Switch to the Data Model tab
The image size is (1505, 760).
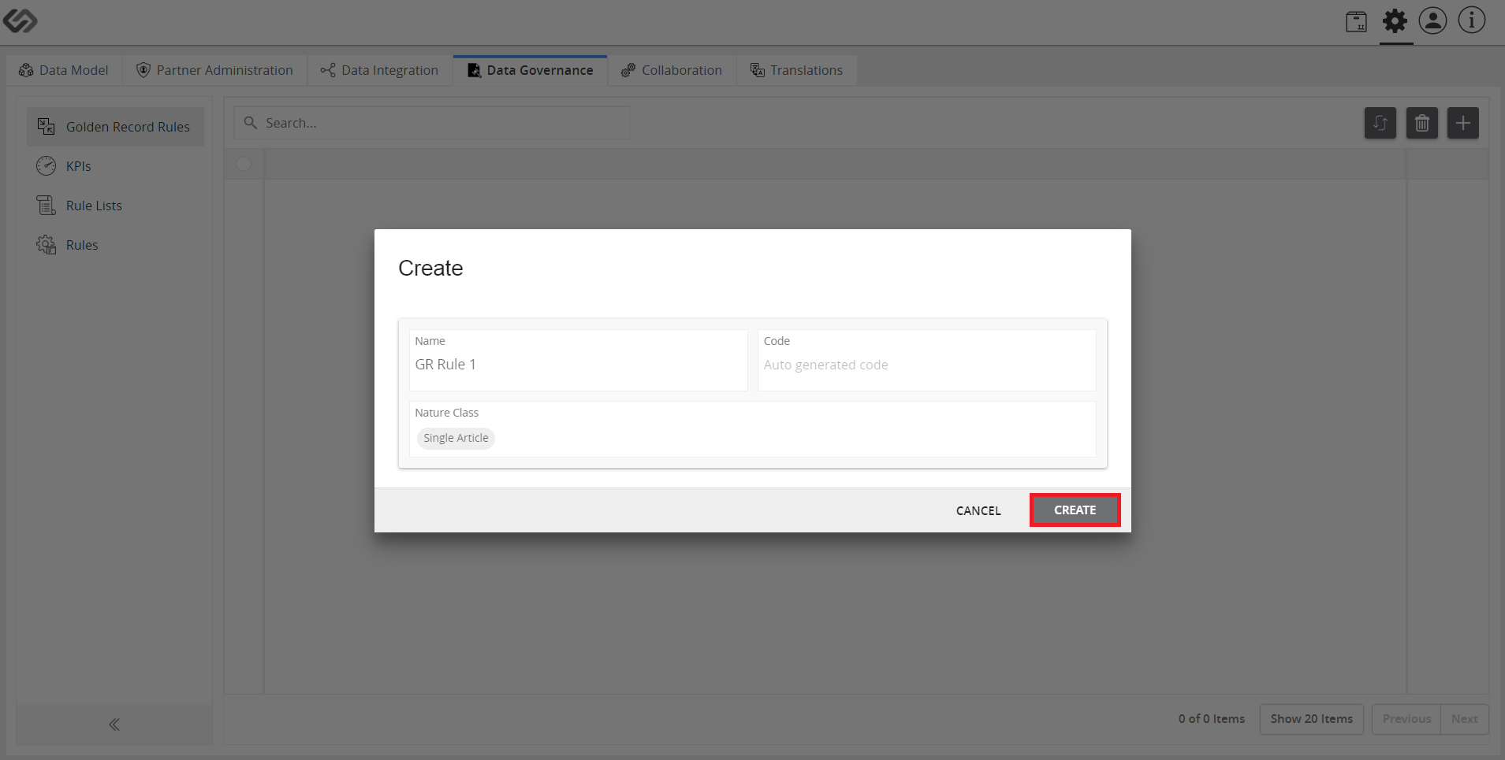[x=64, y=70]
